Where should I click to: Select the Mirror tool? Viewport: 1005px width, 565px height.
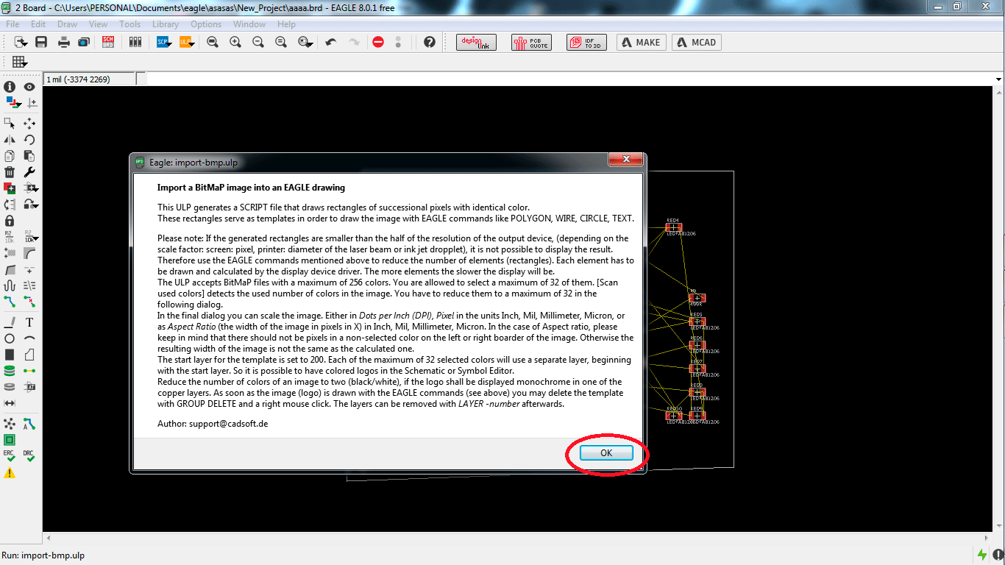coord(10,139)
